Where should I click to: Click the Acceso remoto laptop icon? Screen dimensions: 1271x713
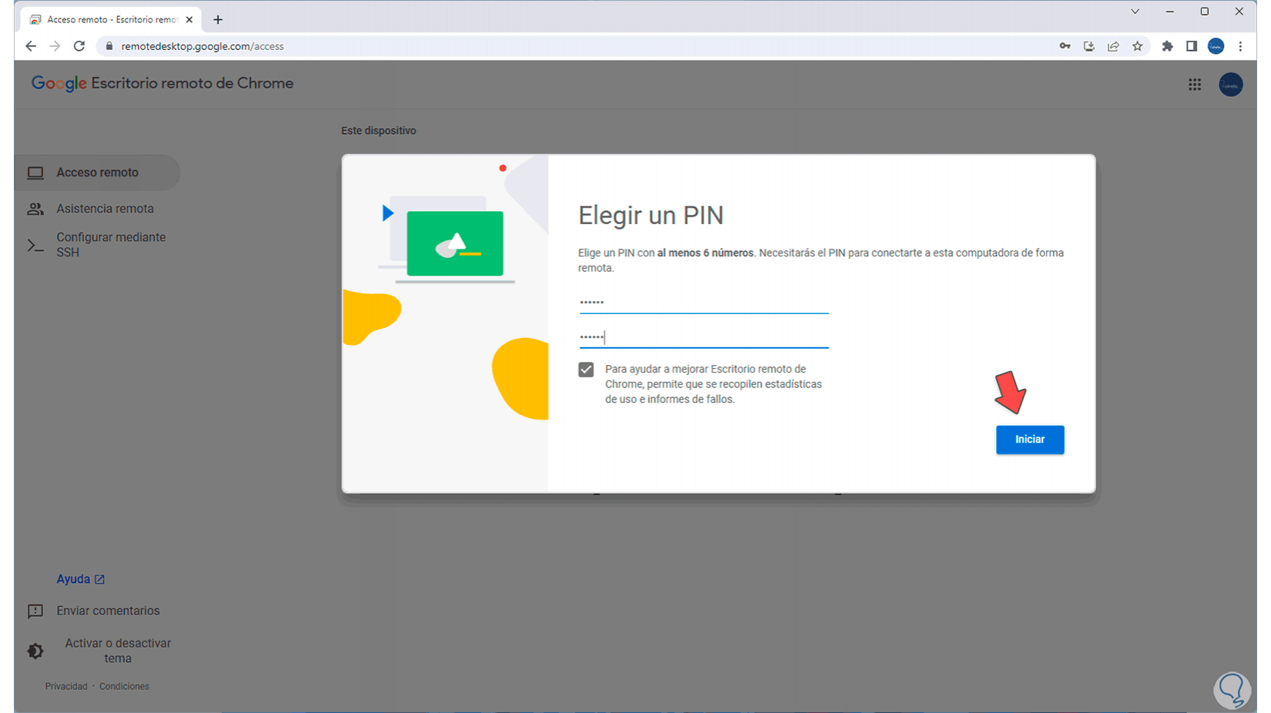(35, 172)
